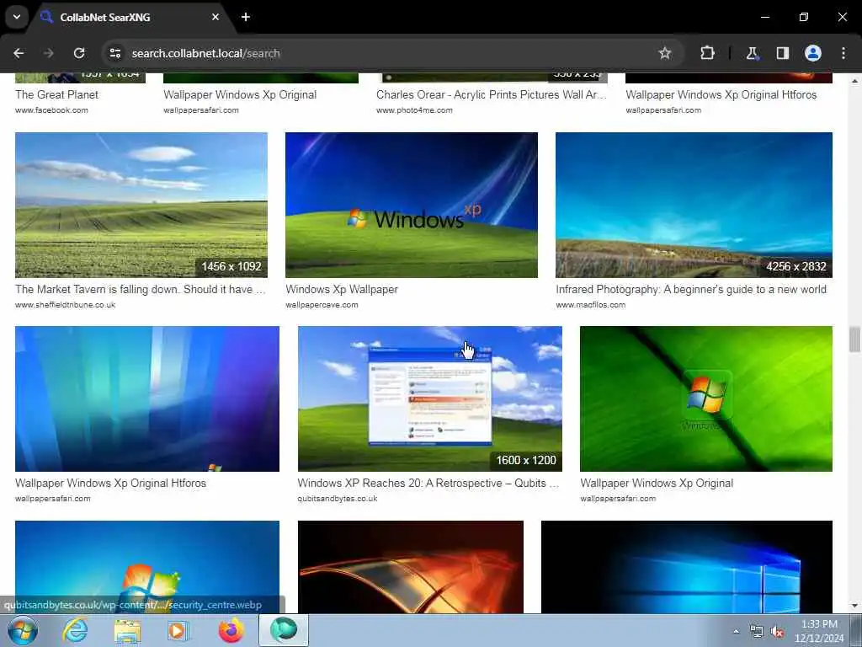
Task: Click the www.photo4me.com source text
Action: coord(414,110)
